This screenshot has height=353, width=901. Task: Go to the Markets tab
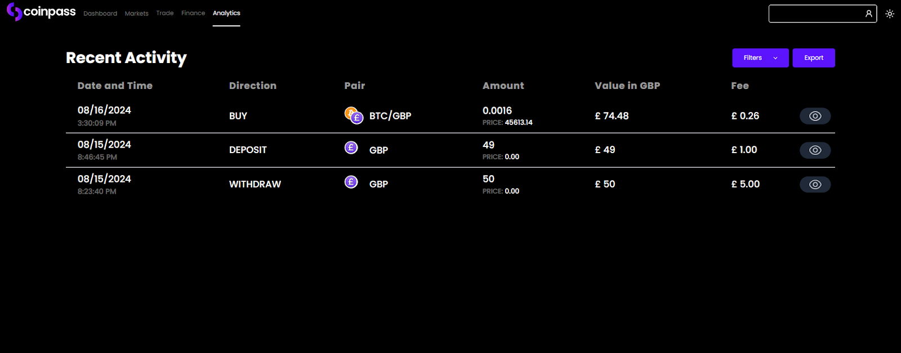click(137, 14)
